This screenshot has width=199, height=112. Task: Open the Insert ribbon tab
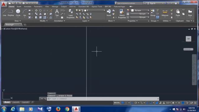(19, 7)
